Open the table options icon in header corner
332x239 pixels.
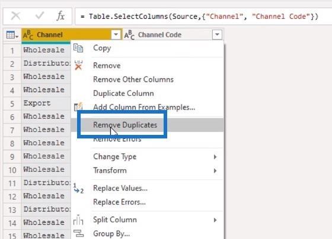coord(12,35)
